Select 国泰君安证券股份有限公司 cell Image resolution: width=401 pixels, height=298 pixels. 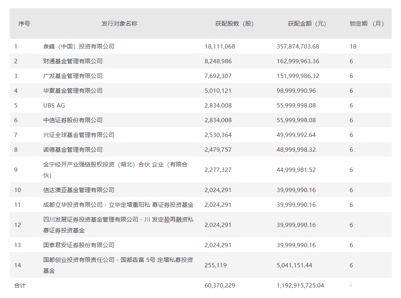coord(79,245)
